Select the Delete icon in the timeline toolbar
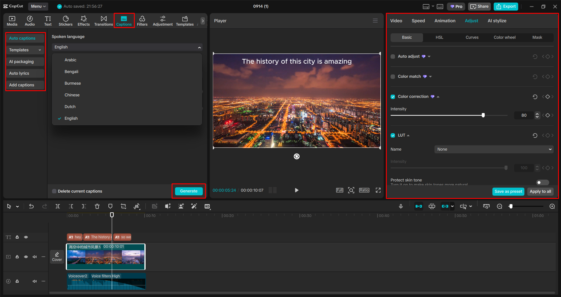The image size is (561, 297). [x=97, y=206]
